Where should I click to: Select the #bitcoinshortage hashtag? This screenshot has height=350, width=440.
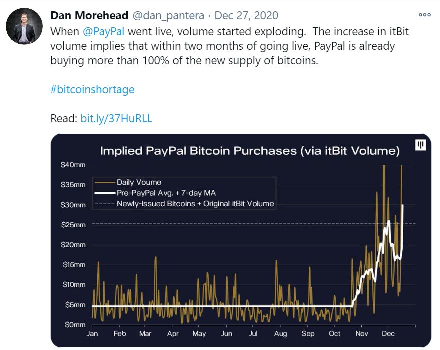click(x=93, y=89)
